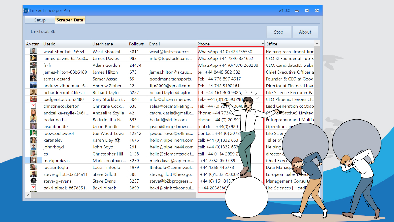This screenshot has width=394, height=222.
Task: Select Jason Brindle's avatar thumbnail
Action: point(33,126)
